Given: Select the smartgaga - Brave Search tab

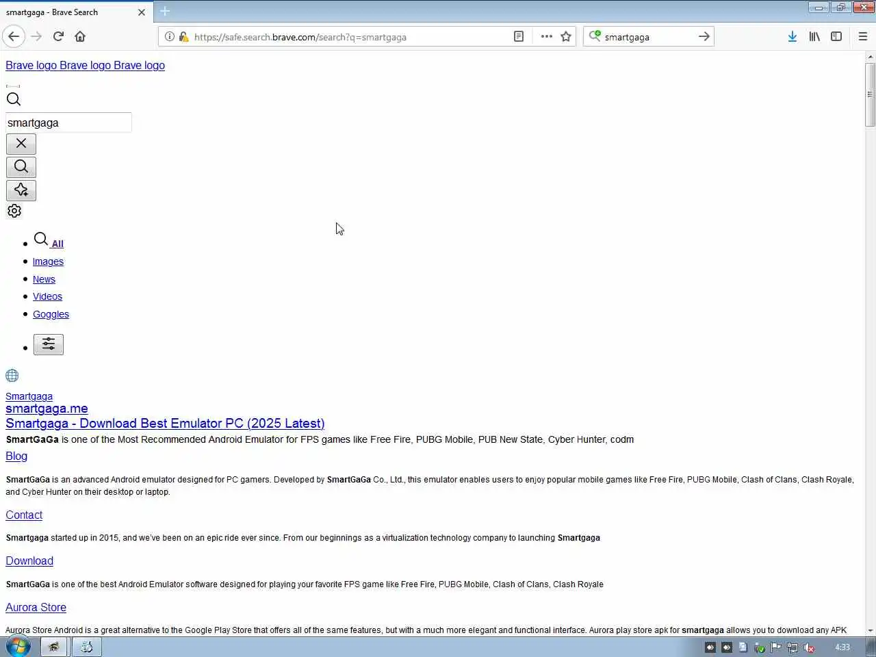Looking at the screenshot, I should point(75,12).
